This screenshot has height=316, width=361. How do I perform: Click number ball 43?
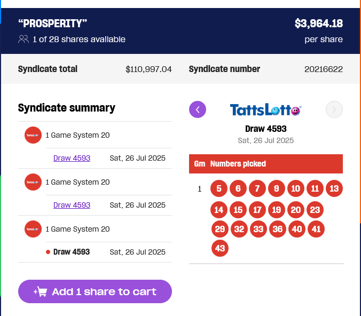pos(220,248)
